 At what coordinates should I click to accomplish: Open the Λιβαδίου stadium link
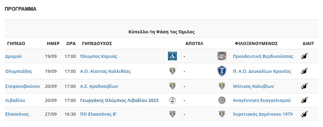click(x=15, y=100)
